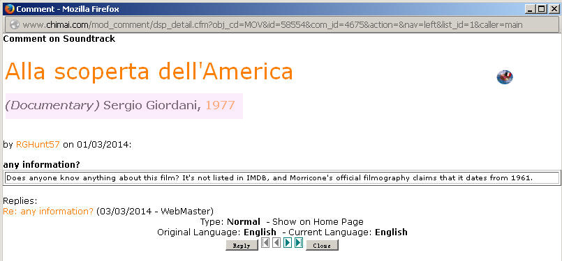The image size is (562, 261).
Task: Jump to the last comment arrow
Action: (299, 243)
